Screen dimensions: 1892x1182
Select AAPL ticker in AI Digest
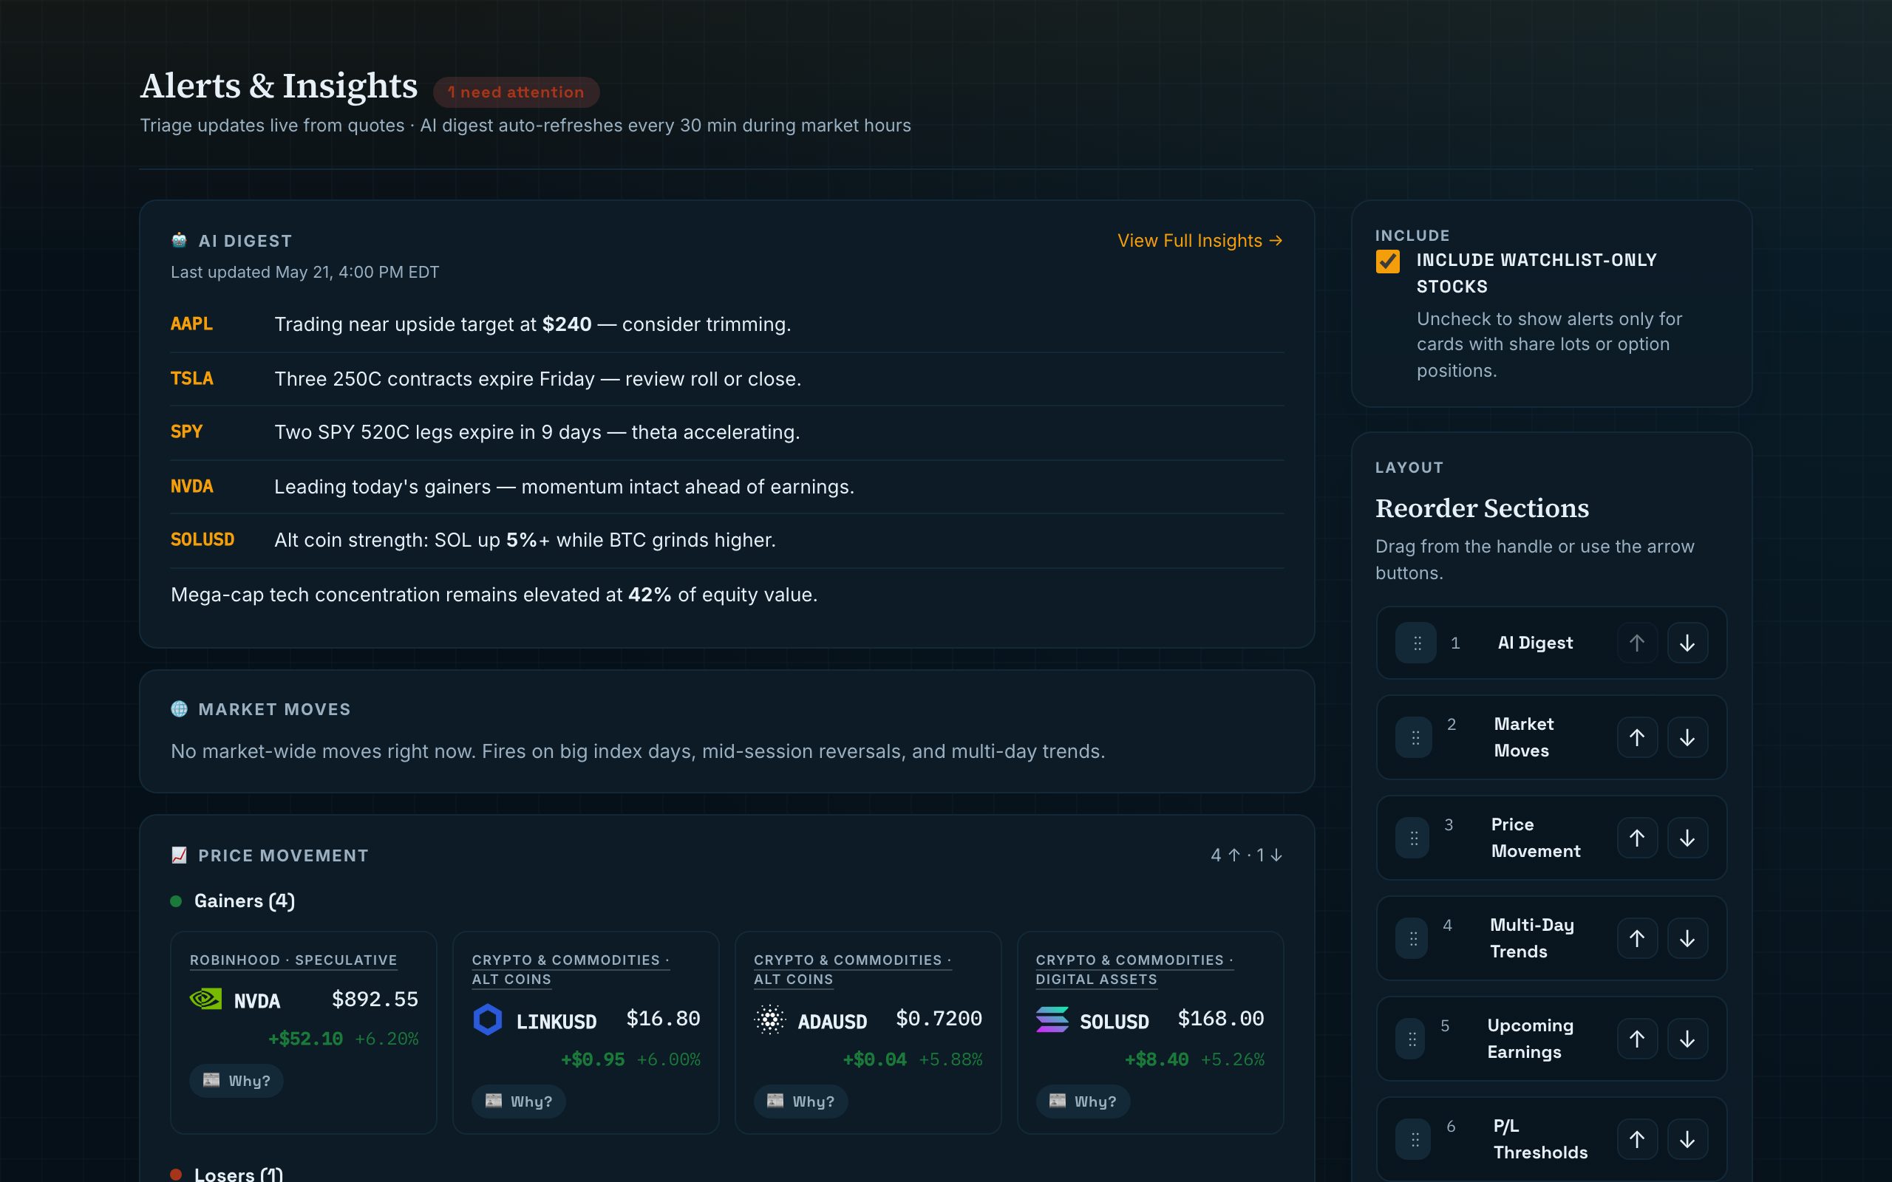pyautogui.click(x=191, y=324)
